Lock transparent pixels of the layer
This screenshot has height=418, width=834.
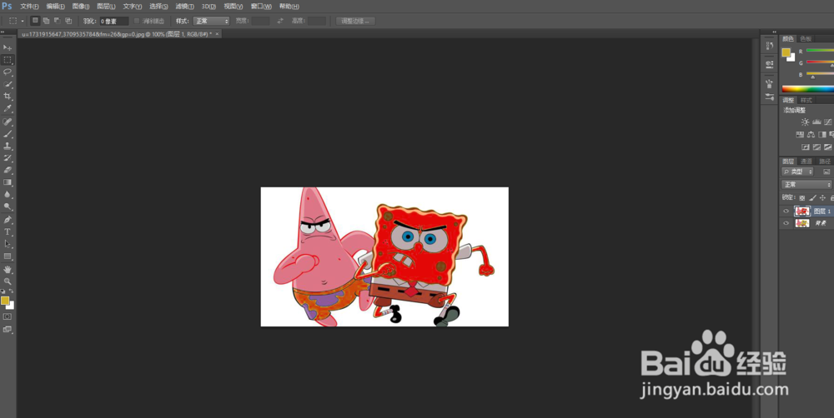(x=802, y=197)
